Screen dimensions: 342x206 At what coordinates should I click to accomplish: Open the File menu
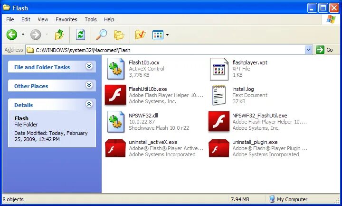(x=10, y=19)
